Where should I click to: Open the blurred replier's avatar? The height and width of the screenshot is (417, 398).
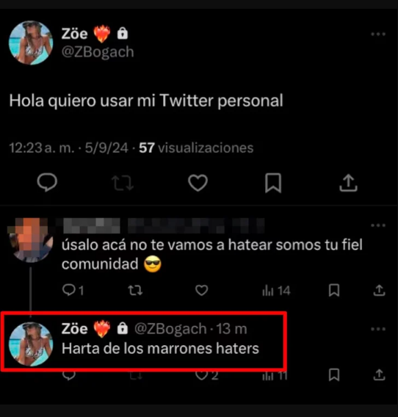[31, 240]
